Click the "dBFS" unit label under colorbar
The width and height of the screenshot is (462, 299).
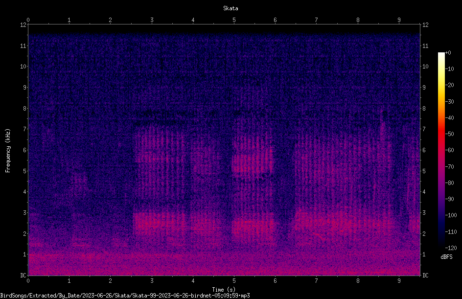click(x=446, y=257)
